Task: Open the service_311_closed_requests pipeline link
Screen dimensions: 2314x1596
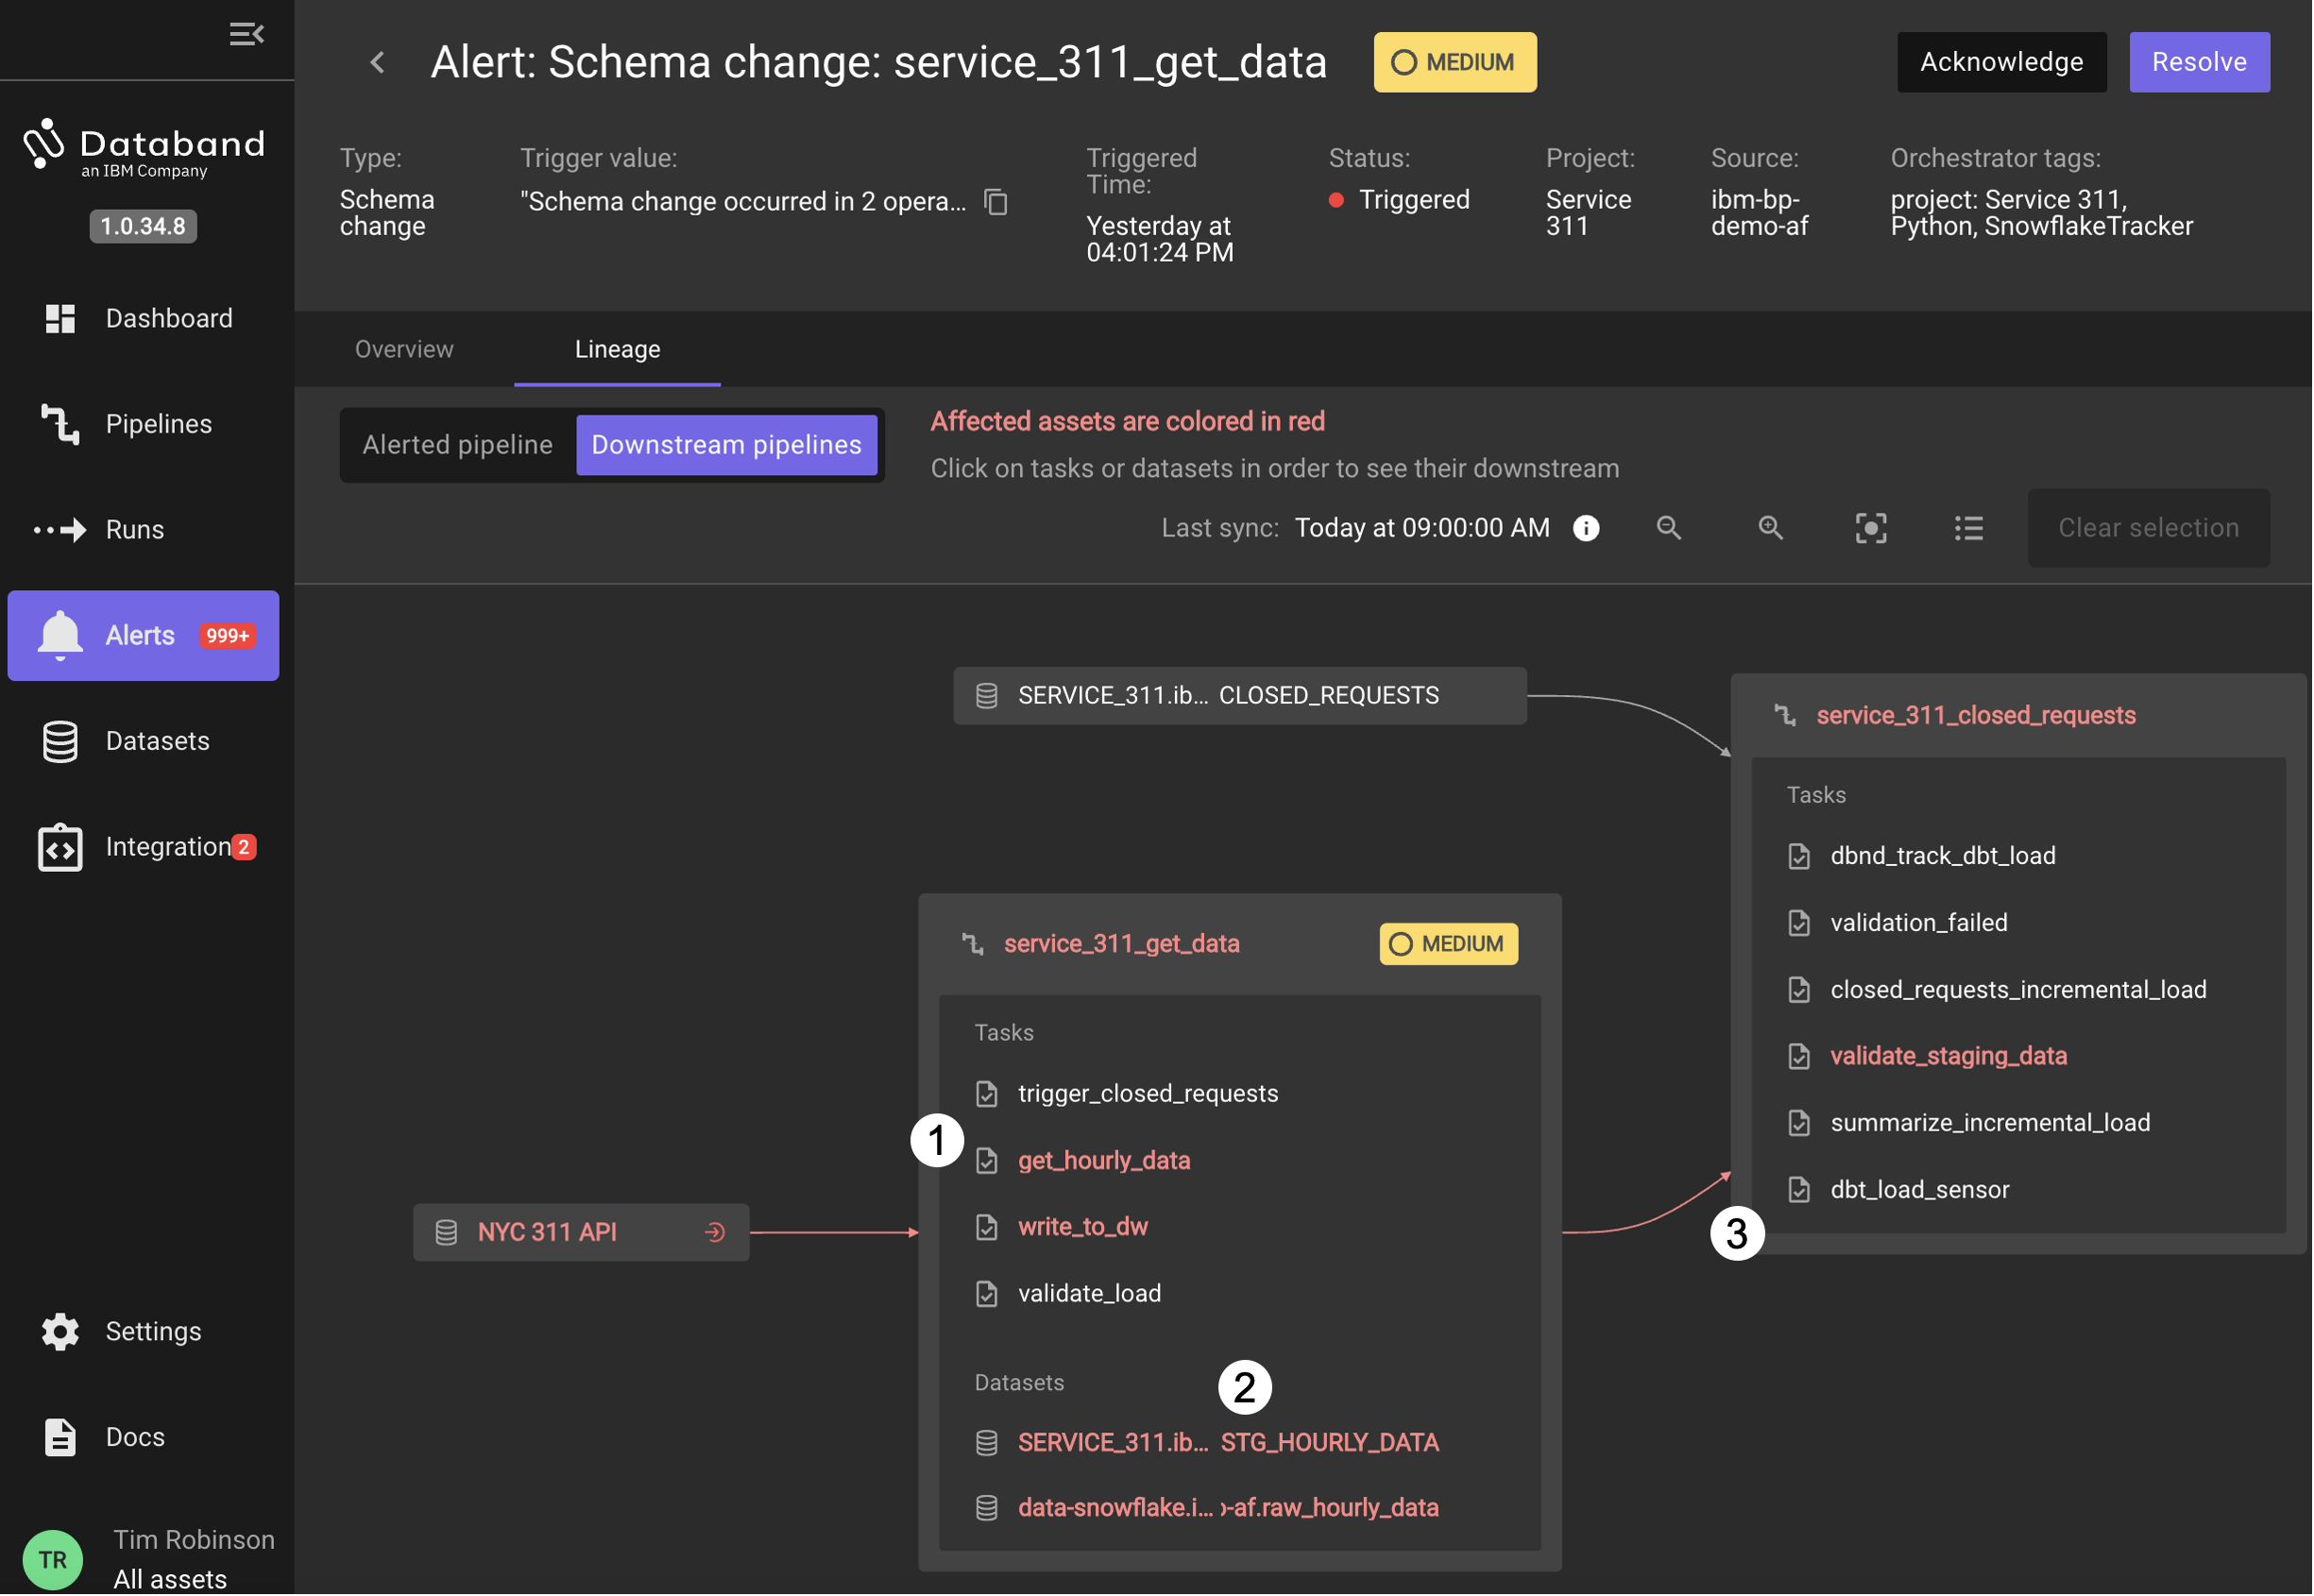Action: pos(1977,716)
